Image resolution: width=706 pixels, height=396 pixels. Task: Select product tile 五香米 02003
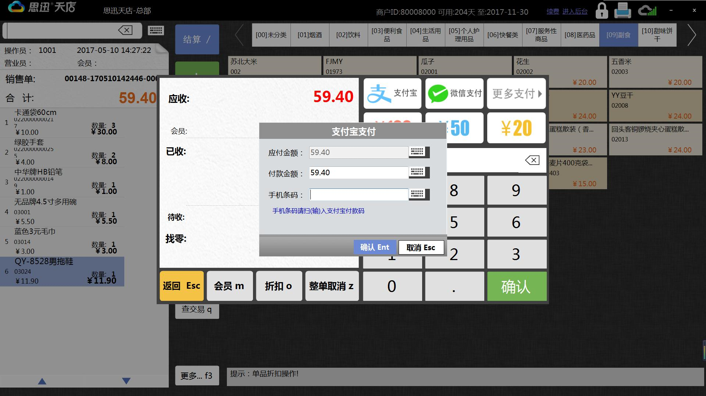656,72
